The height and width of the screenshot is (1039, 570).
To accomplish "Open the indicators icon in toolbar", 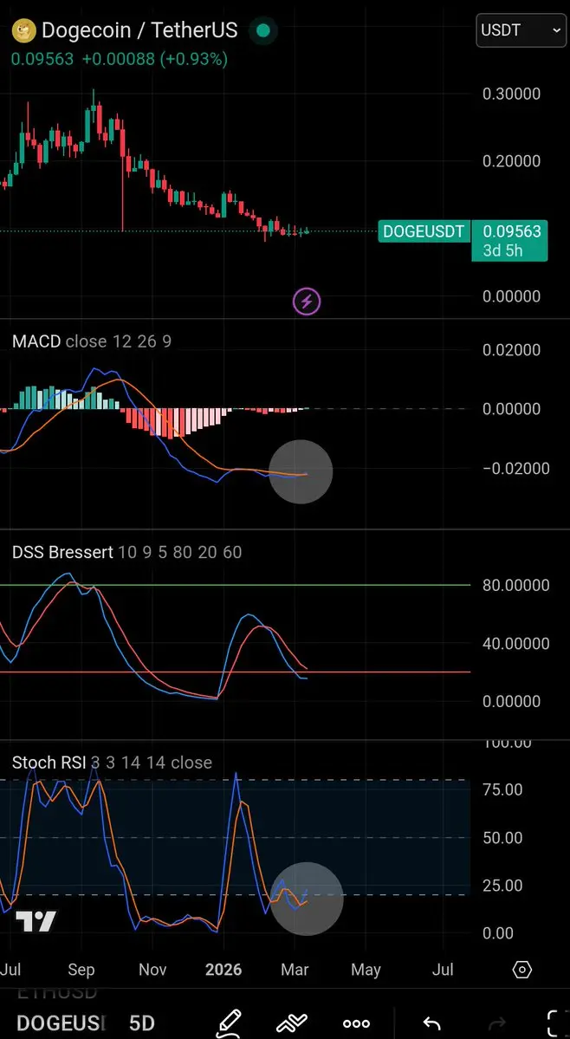I will tap(292, 1023).
